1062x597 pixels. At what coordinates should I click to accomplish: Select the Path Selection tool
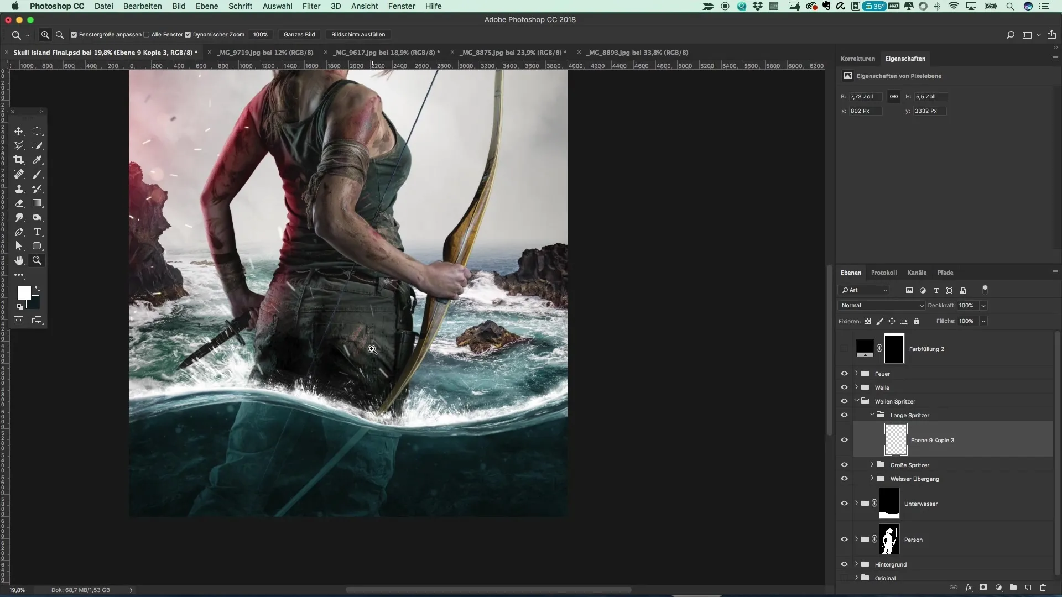(x=19, y=246)
